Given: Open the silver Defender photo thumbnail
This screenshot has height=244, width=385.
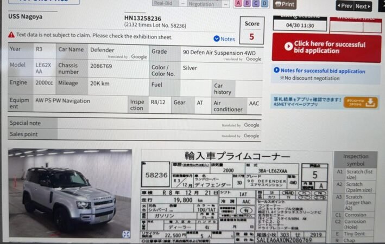Looking at the screenshot, I should (70, 193).
